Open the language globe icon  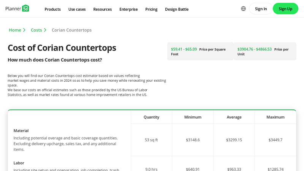click(243, 8)
